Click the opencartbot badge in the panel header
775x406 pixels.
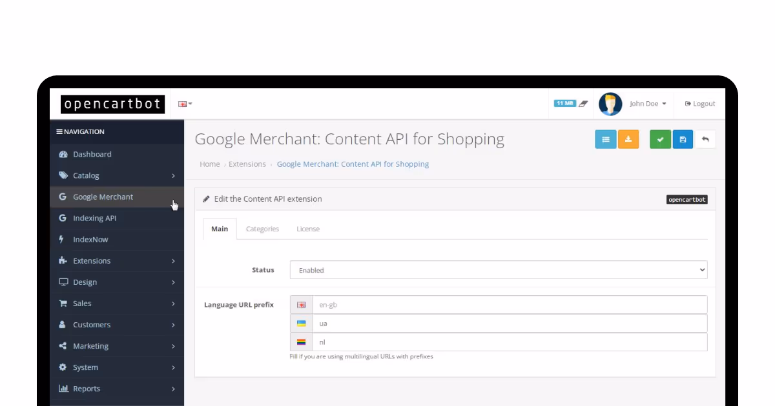click(x=687, y=200)
